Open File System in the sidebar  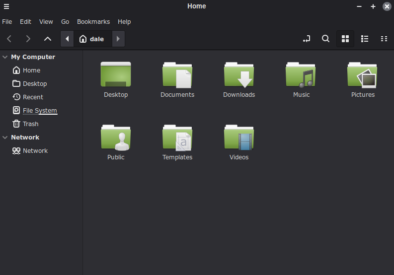click(40, 111)
